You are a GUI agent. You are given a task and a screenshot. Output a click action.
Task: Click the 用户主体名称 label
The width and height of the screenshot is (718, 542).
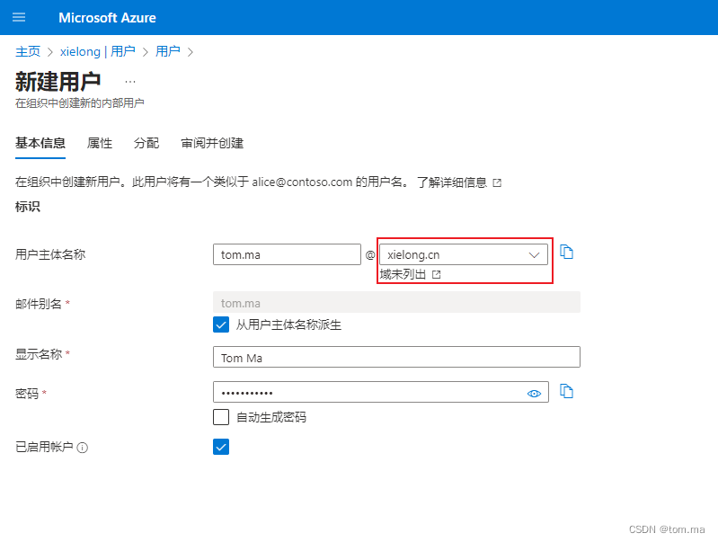point(50,254)
